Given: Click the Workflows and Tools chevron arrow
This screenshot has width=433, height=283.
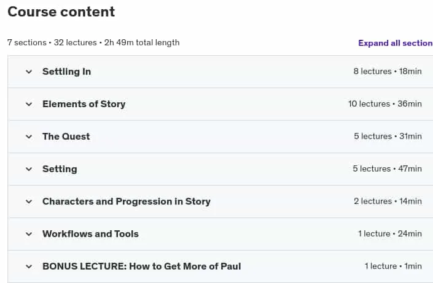Looking at the screenshot, I should point(29,234).
